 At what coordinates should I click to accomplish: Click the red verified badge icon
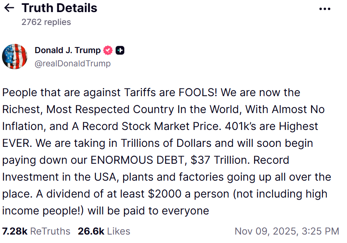click(108, 50)
